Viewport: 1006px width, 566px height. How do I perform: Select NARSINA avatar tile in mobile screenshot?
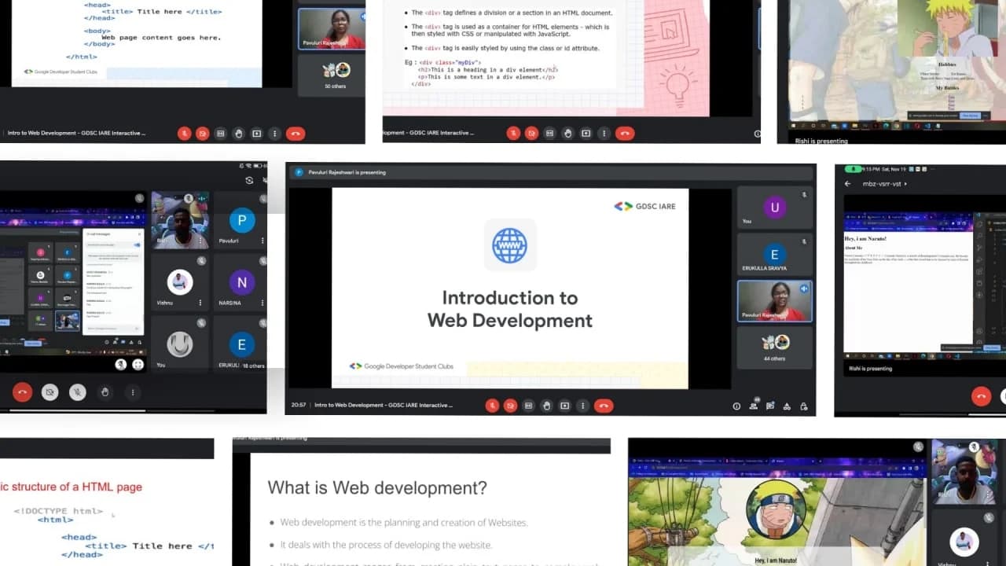(x=242, y=282)
